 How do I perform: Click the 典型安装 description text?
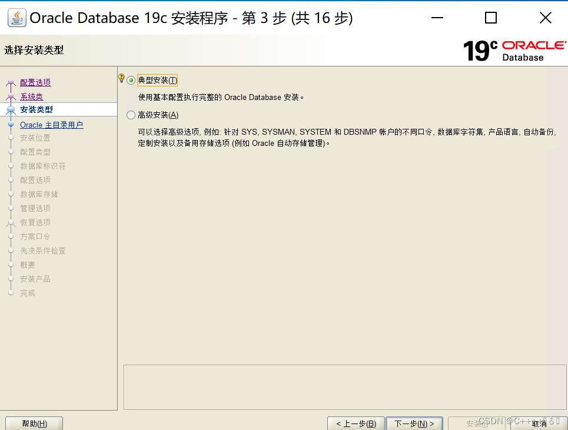pos(221,98)
